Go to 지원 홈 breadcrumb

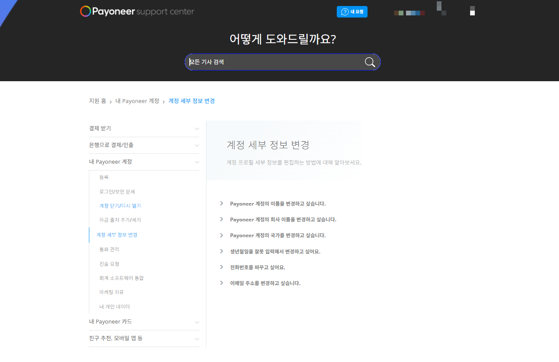tap(97, 101)
